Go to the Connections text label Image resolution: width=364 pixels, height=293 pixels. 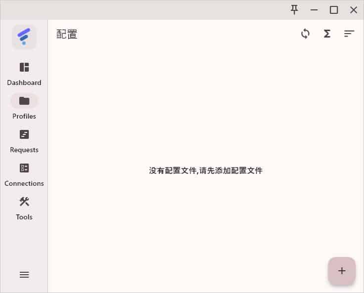(24, 183)
